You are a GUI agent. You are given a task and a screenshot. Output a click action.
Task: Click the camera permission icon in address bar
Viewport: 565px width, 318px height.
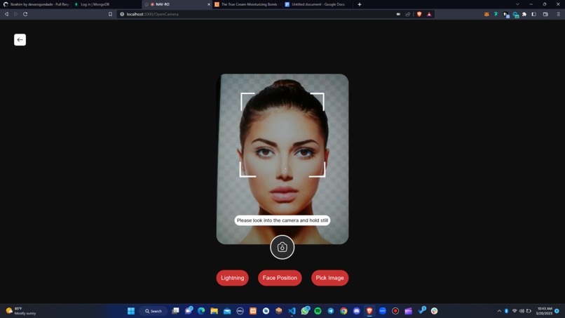tap(398, 14)
